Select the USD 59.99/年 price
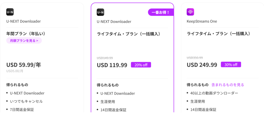Screen dimensions: 264x119 24,65
